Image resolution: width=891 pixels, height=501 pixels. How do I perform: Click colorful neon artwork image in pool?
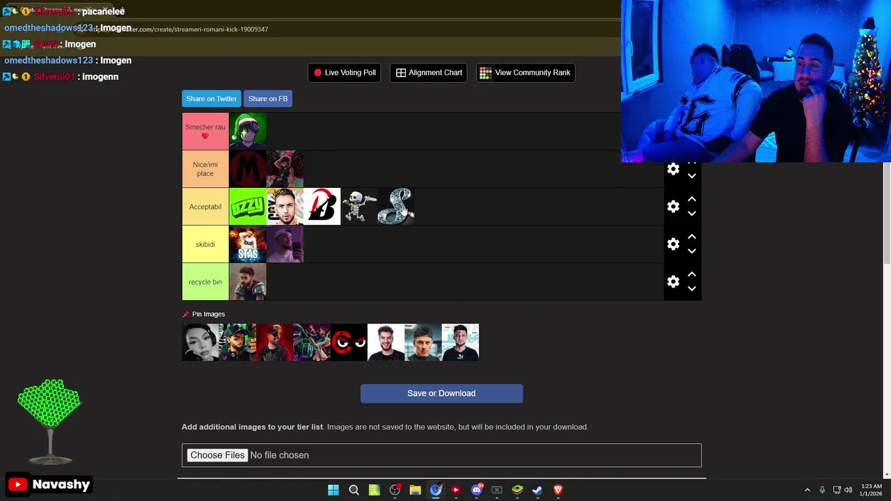click(x=311, y=342)
